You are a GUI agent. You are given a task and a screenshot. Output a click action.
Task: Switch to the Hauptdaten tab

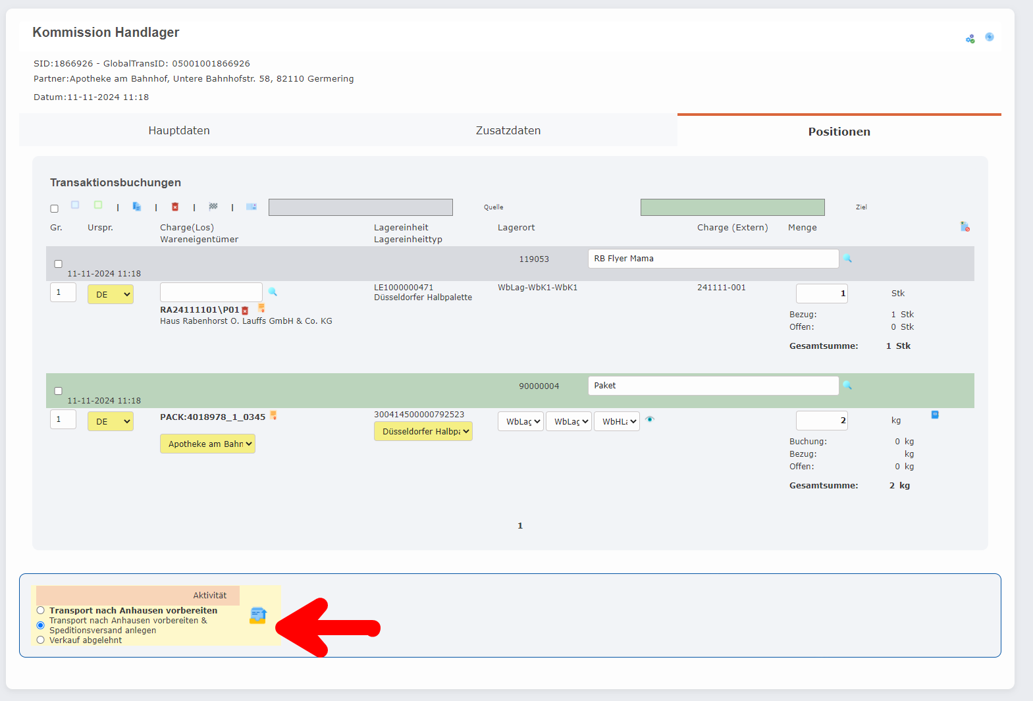point(179,130)
